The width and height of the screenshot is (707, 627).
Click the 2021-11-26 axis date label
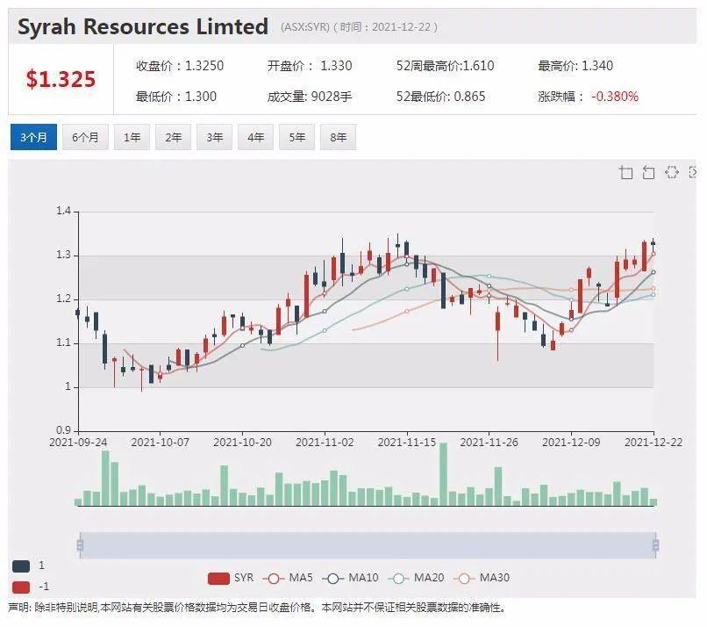489,443
